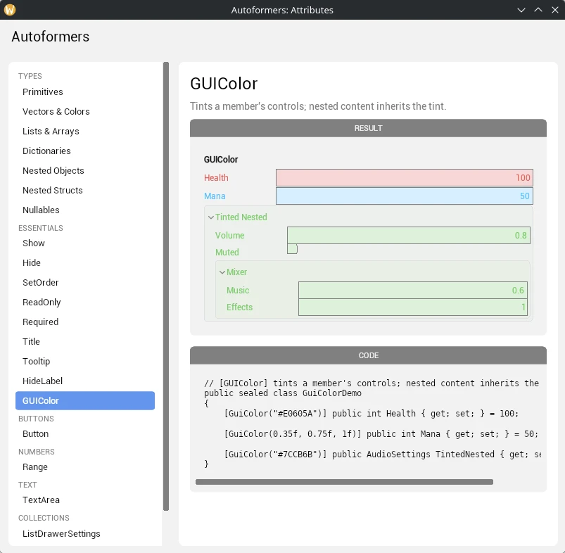Click the Volume value field
565x553 pixels.
click(x=409, y=235)
